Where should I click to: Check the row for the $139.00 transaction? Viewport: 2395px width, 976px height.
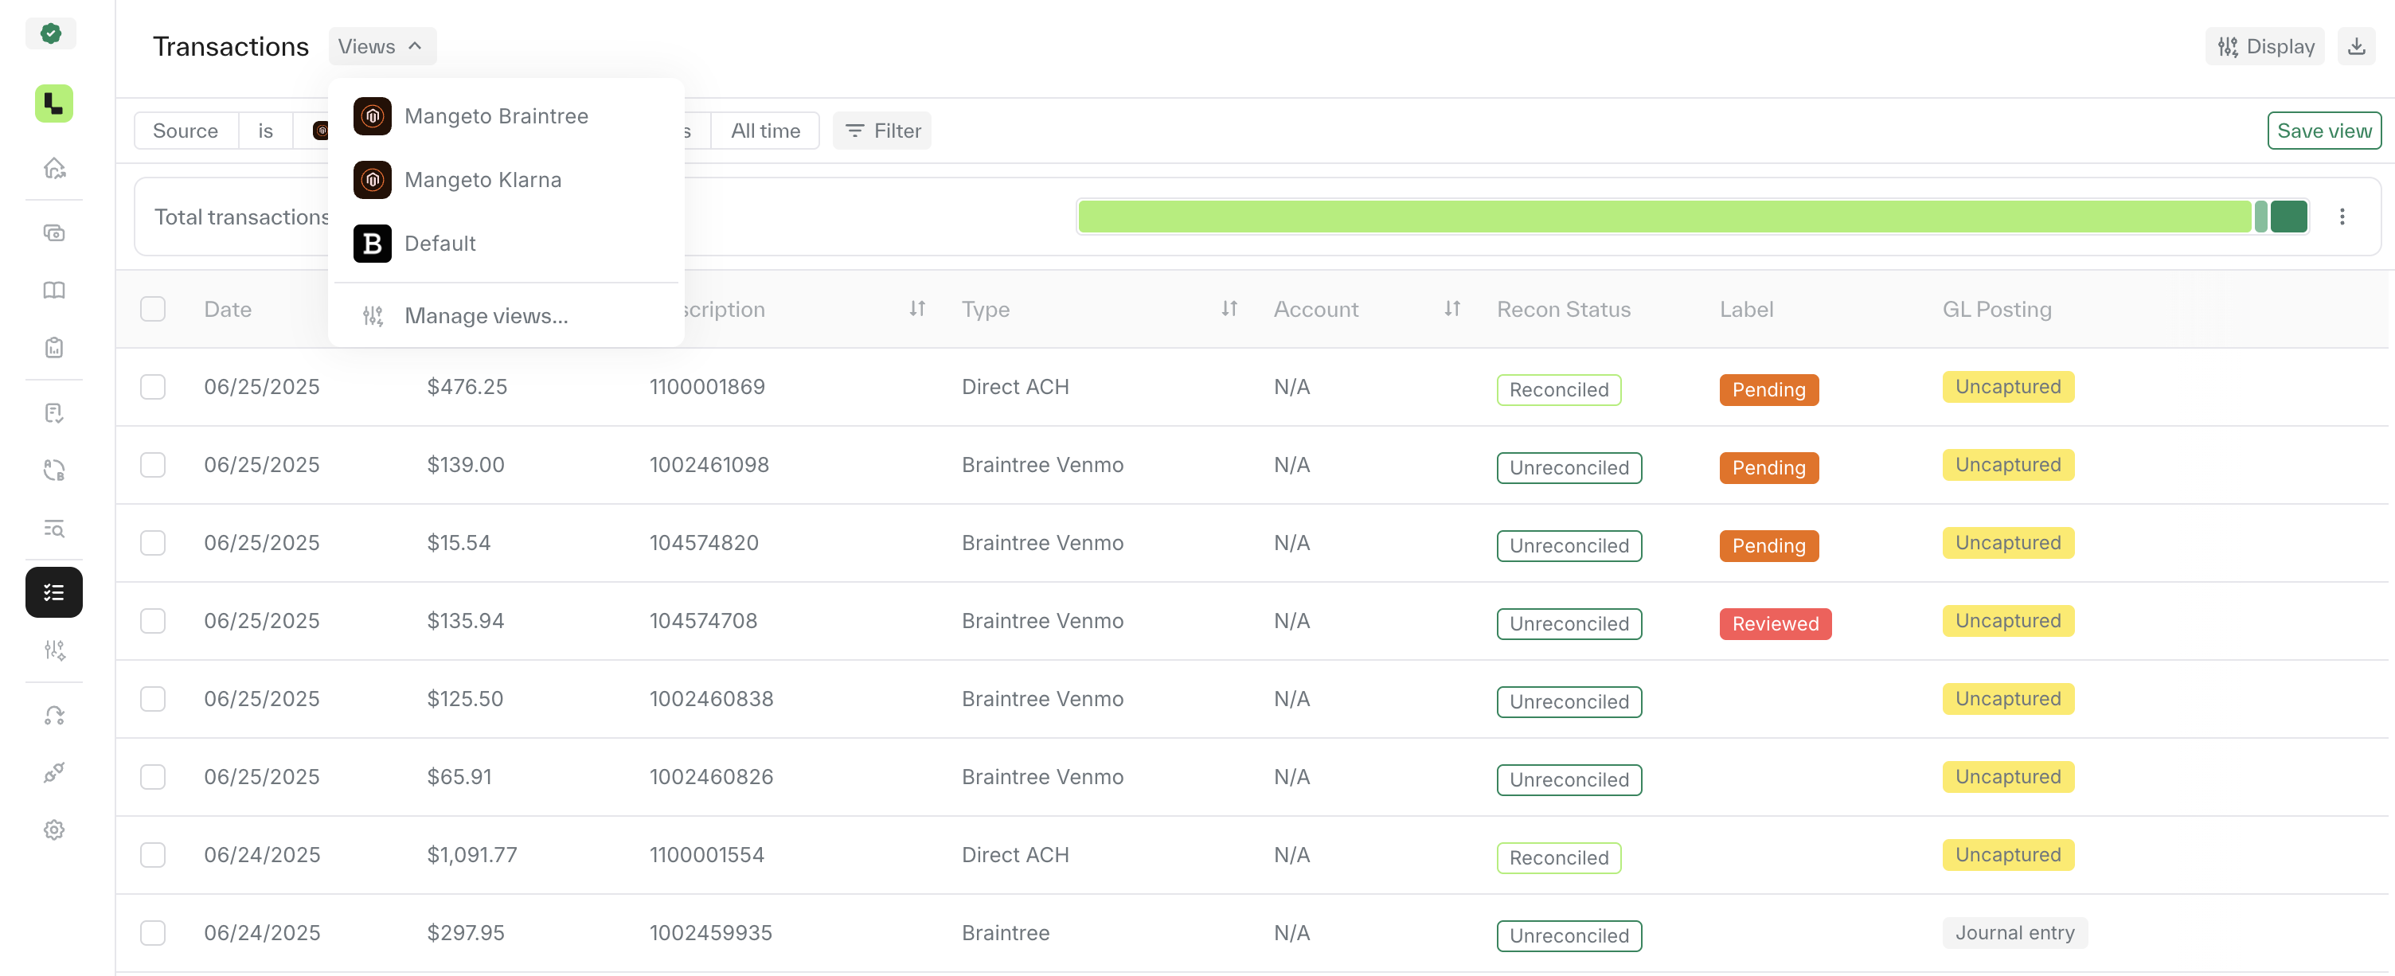pos(153,465)
